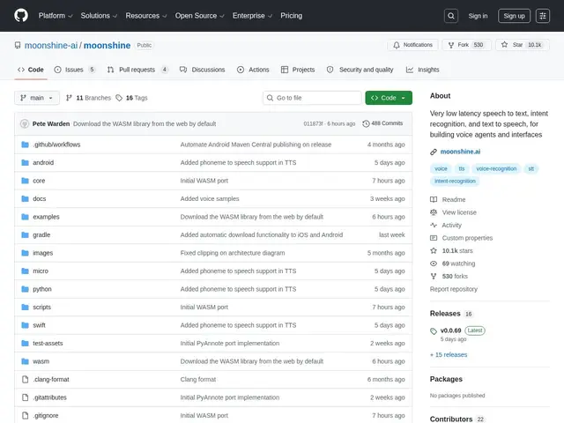The height and width of the screenshot is (423, 564).
Task: Click the Sign up button
Action: [x=514, y=16]
